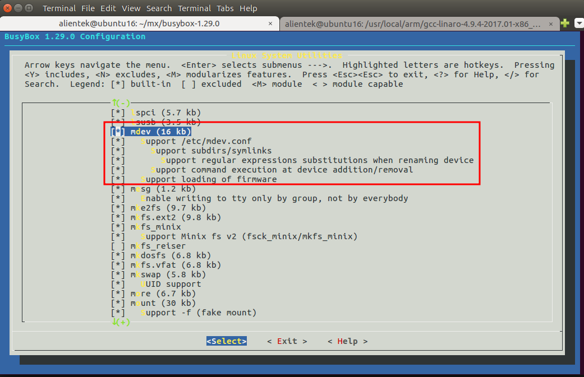Viewport: 584px width, 377px height.
Task: Toggle the mkdosfs (6.8 kb) checkbox
Action: 118,255
